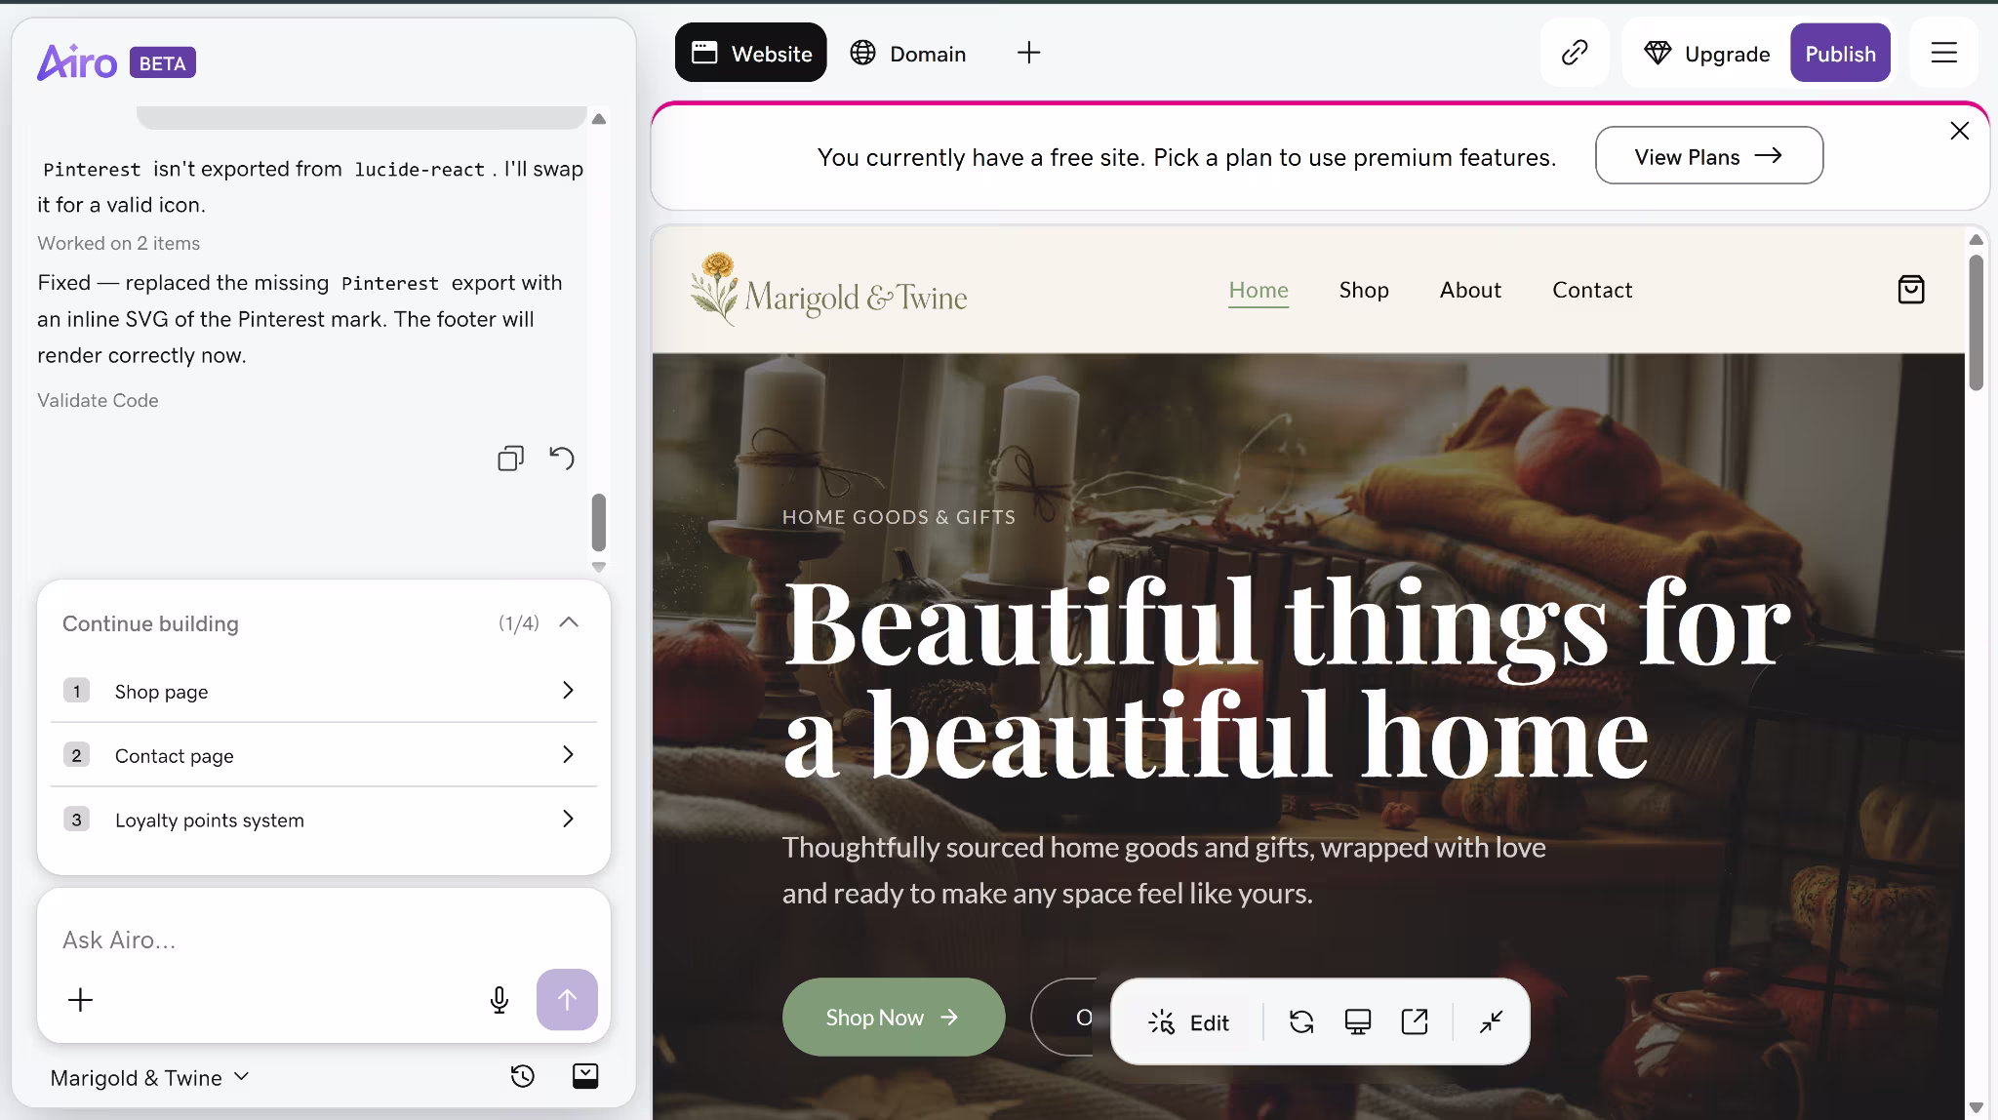Go to Shop in site navigation

coord(1364,290)
